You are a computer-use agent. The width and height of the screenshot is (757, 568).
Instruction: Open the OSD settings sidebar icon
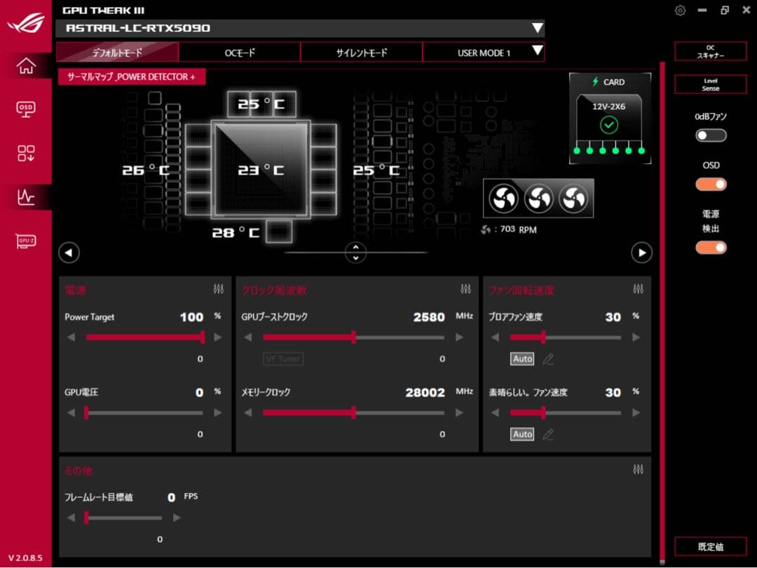26,108
